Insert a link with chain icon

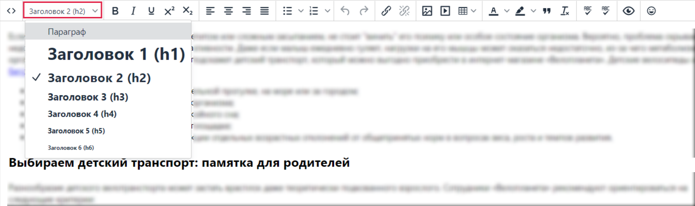coord(386,11)
